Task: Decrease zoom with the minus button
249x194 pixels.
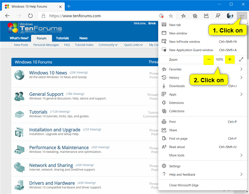Action: 209,59
